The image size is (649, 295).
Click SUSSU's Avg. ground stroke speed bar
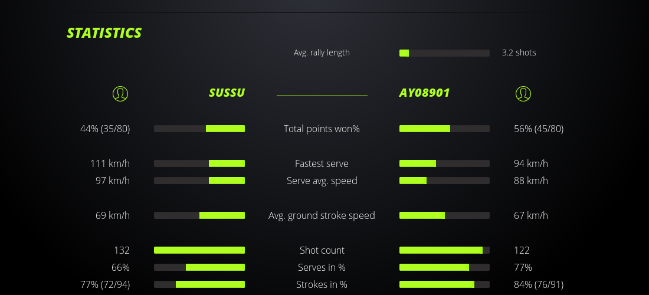[x=199, y=215]
